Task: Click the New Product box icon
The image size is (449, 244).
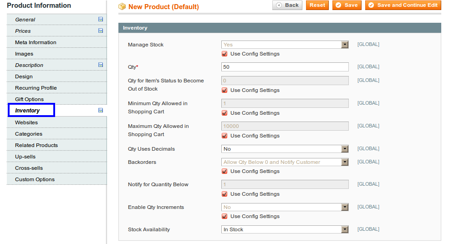Action: [122, 6]
